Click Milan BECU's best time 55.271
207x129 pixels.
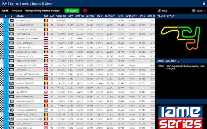click(x=79, y=21)
